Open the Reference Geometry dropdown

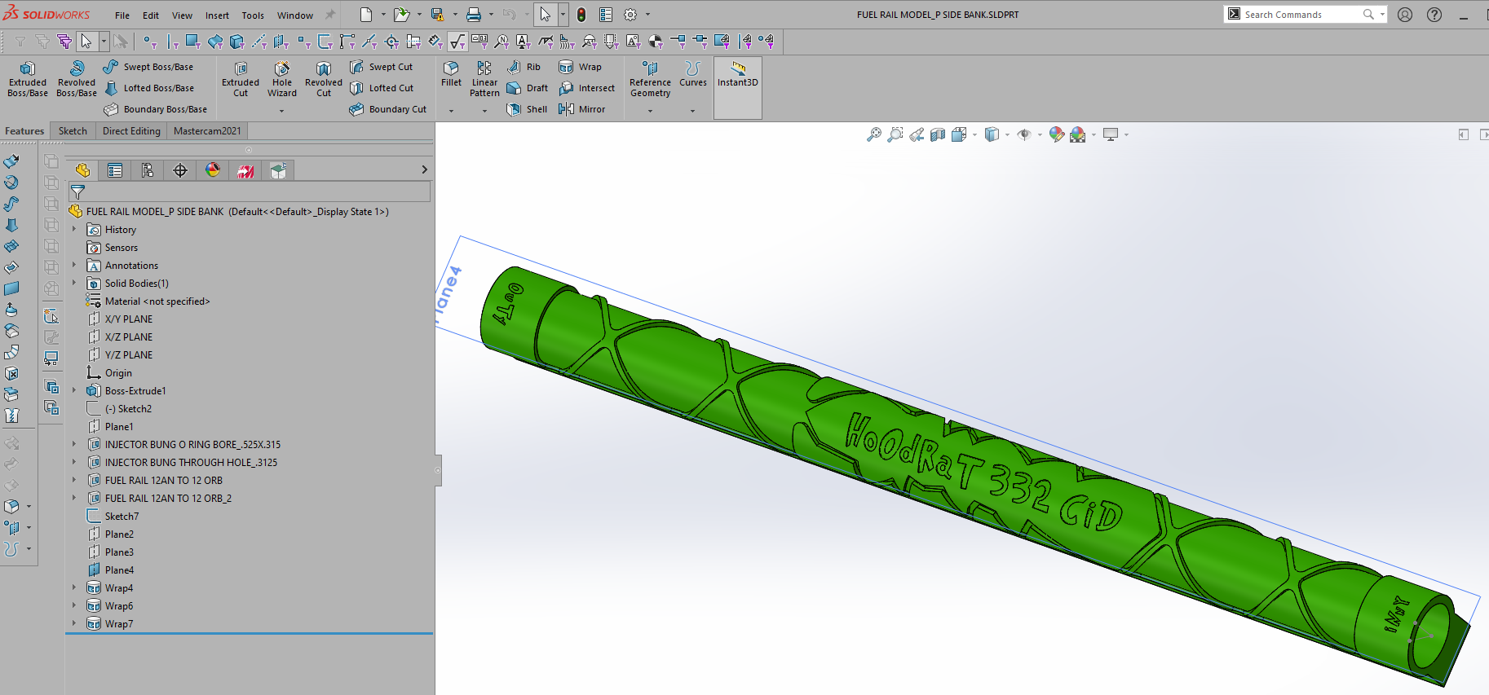coord(650,111)
